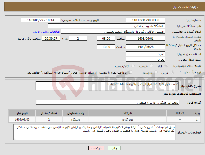Open the اطلاعات تماس خریدار link

point(46,32)
